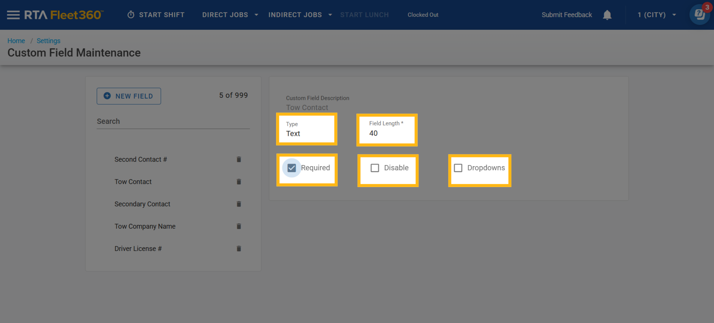Click the notification bell icon
This screenshot has width=714, height=323.
point(607,15)
